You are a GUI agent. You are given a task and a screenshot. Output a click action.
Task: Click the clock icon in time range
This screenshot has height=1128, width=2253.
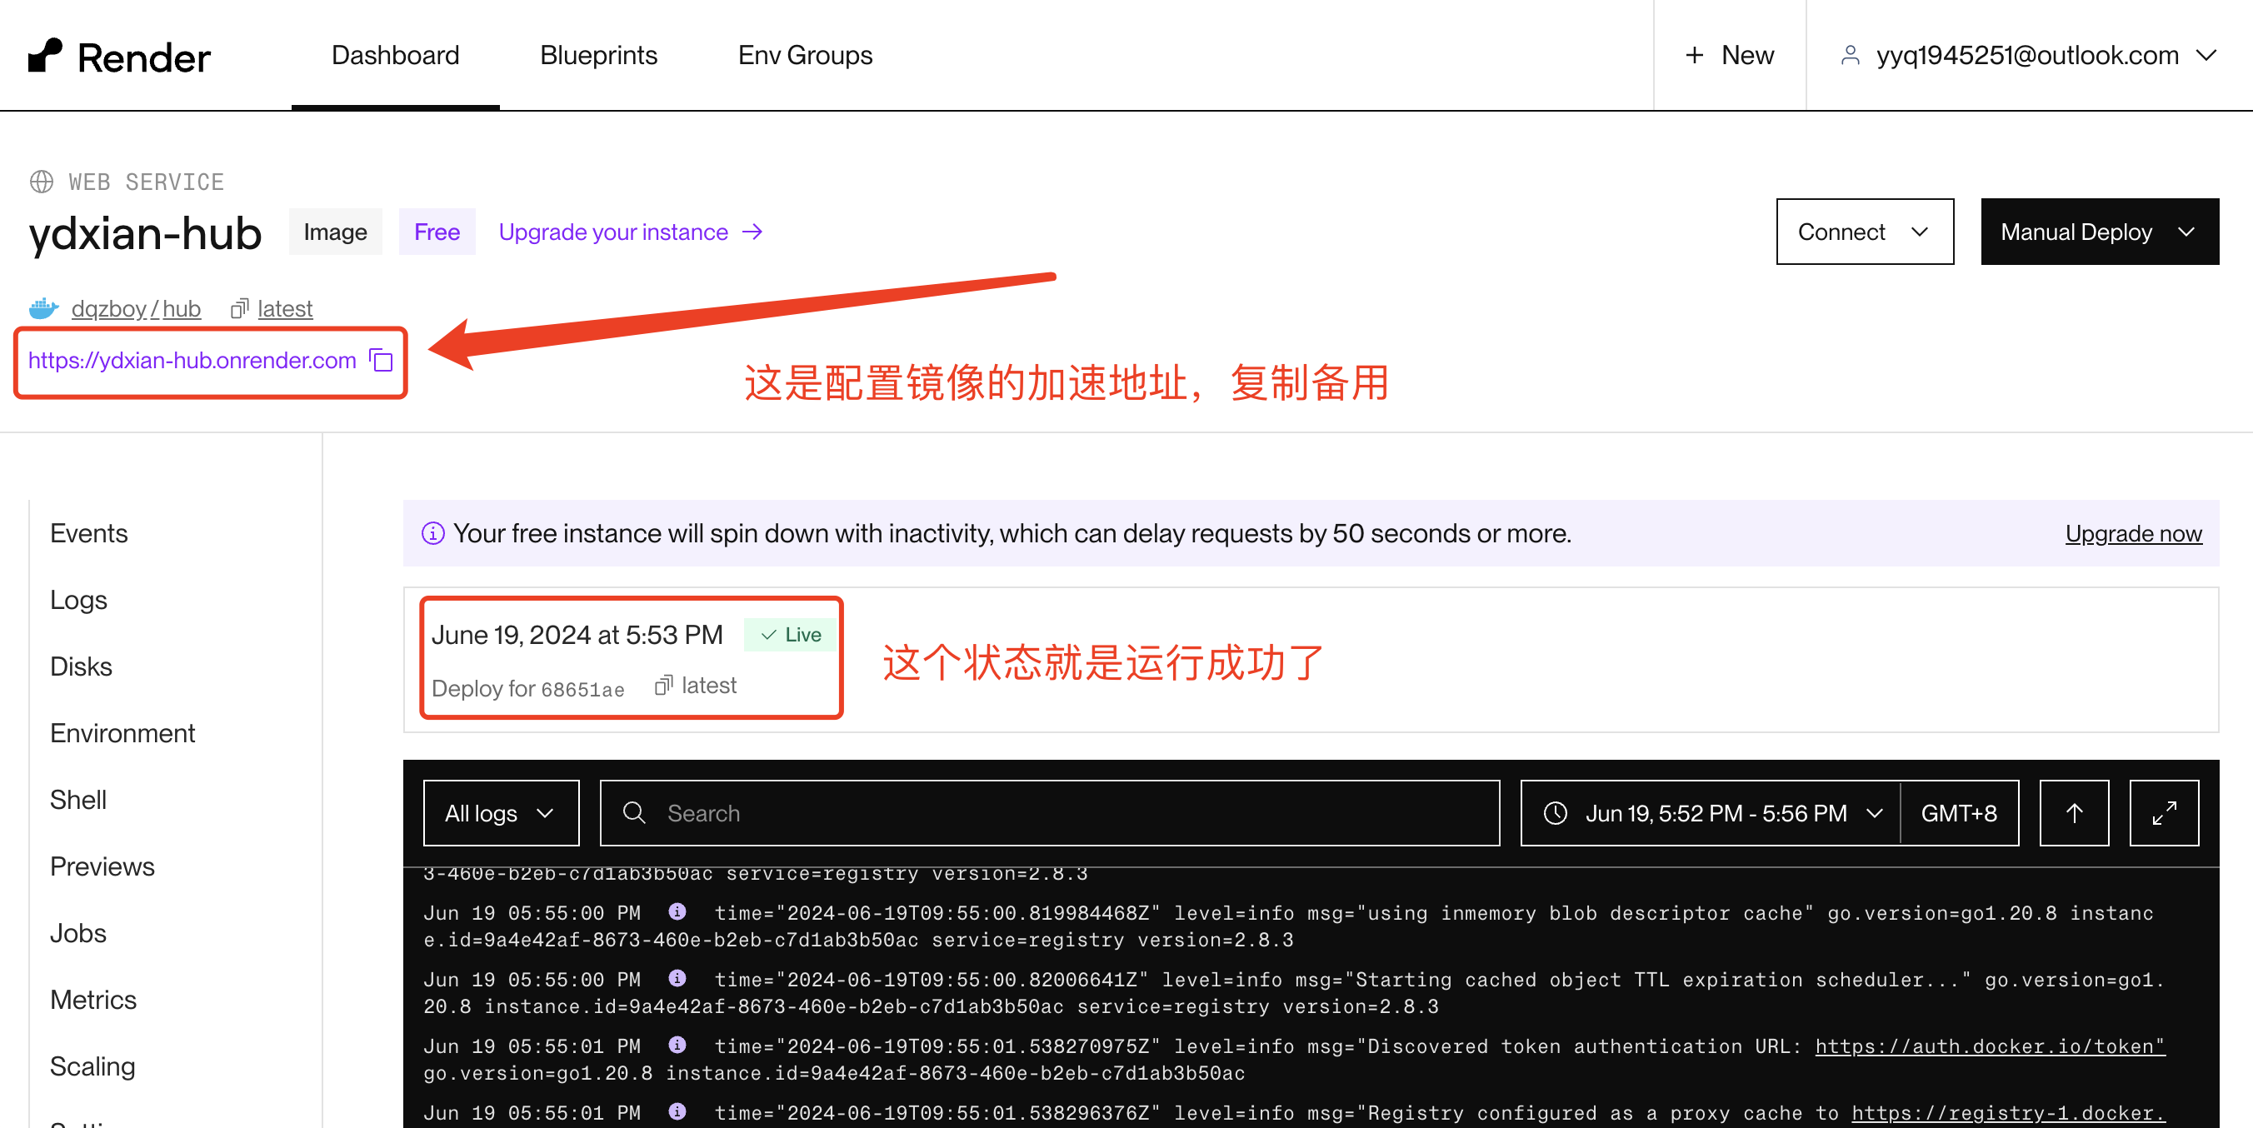point(1555,813)
